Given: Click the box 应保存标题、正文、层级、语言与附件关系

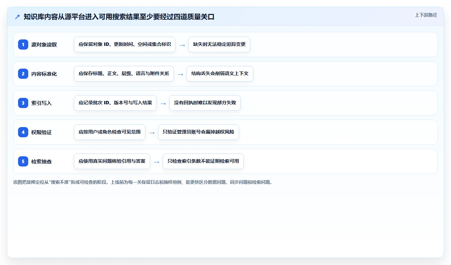Looking at the screenshot, I should coord(124,74).
